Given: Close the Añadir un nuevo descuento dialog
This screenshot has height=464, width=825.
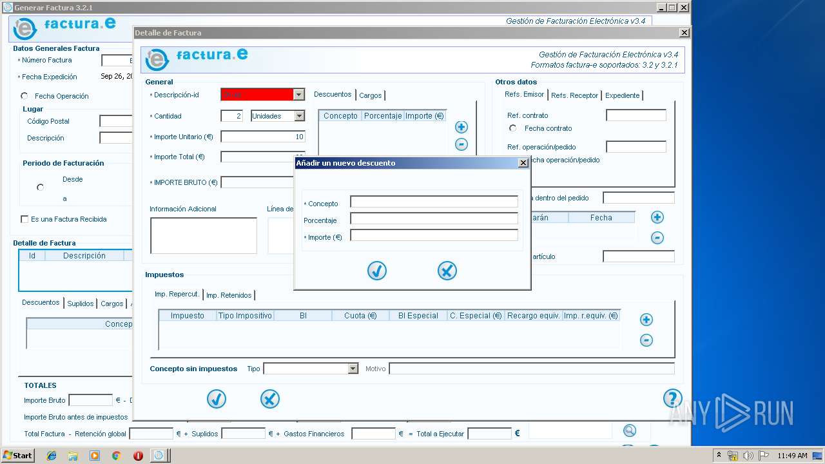Looking at the screenshot, I should click(523, 163).
